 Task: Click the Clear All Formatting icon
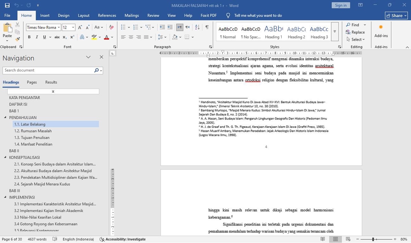coord(111,27)
